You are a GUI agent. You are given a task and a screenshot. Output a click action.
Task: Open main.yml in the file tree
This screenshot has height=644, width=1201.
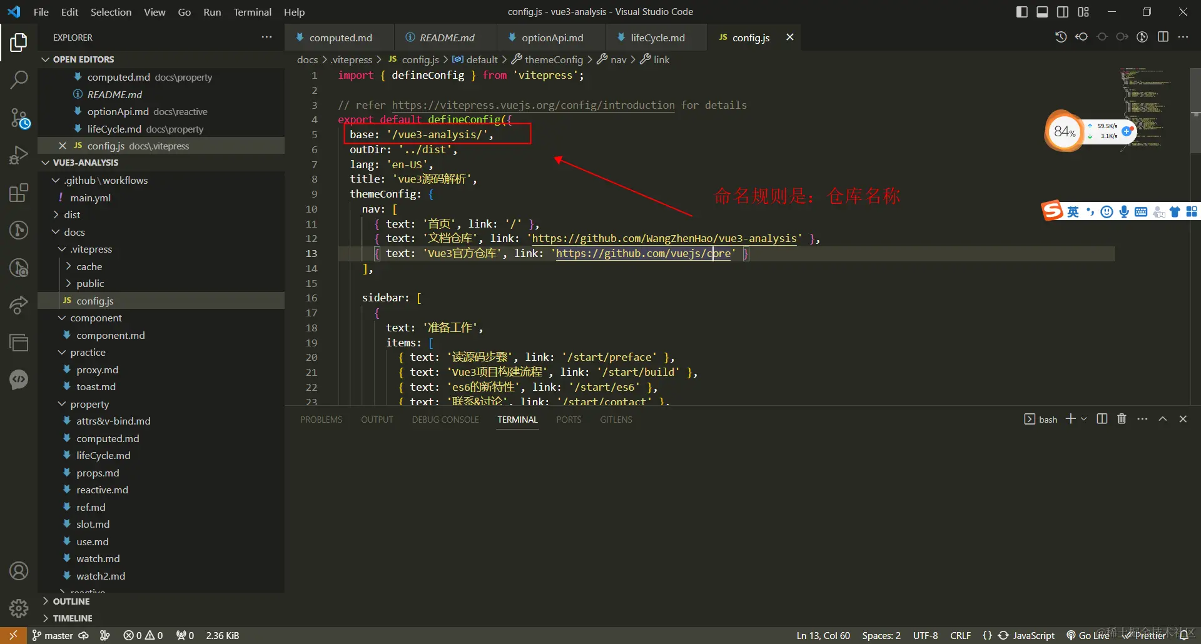91,198
